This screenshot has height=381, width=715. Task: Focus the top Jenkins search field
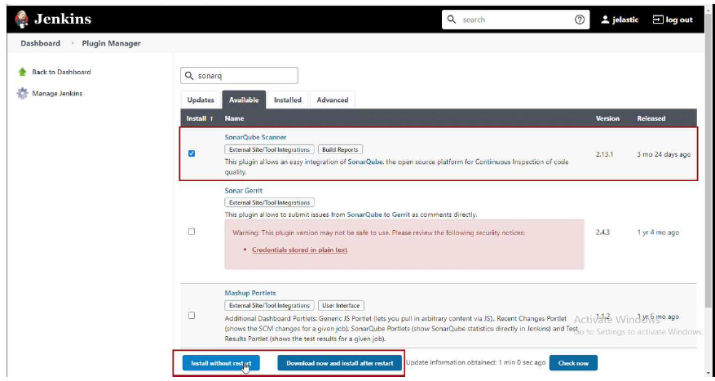click(x=515, y=20)
